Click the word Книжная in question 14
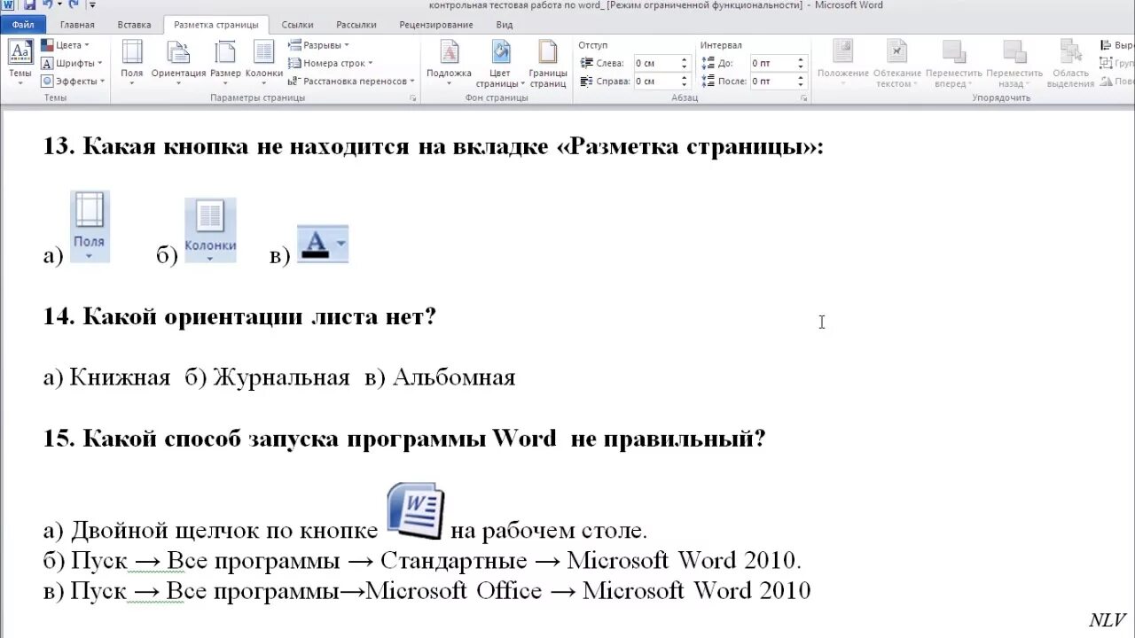 point(120,378)
